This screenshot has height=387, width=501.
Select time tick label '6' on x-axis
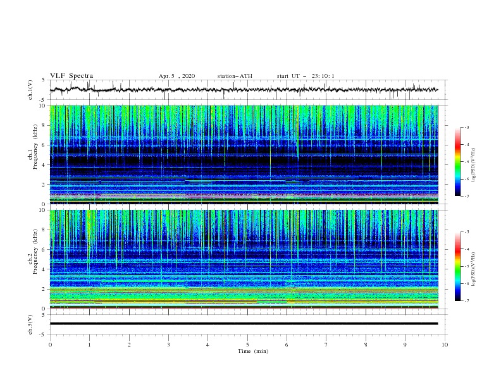pos(287,345)
